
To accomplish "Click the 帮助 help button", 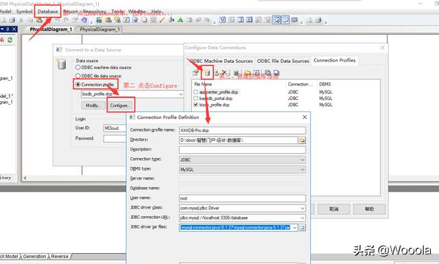I will (369, 209).
